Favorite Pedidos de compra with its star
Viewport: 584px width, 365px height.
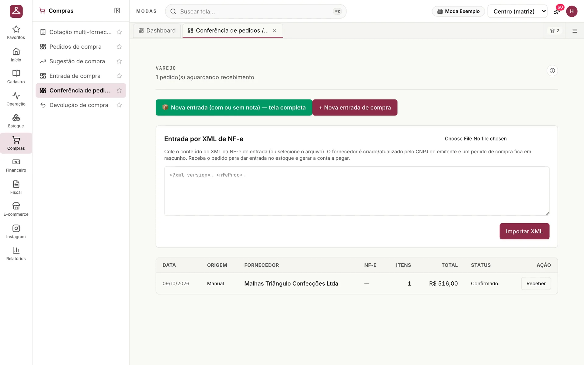click(119, 47)
